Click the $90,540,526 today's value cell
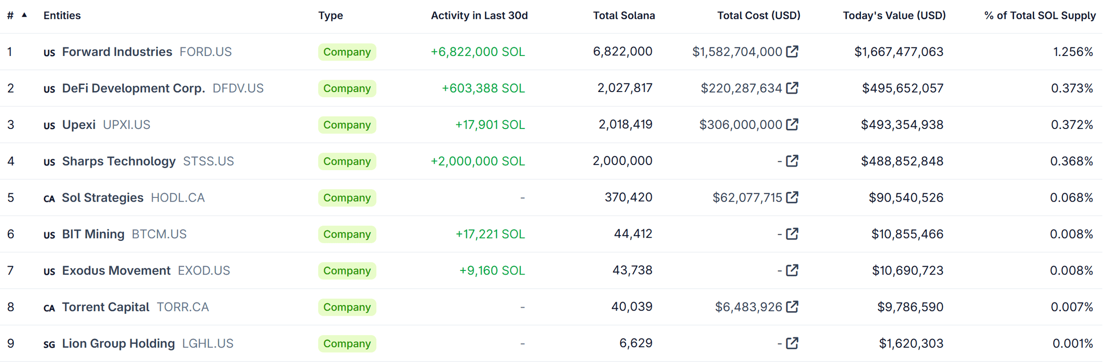1111x362 pixels. [x=906, y=197]
